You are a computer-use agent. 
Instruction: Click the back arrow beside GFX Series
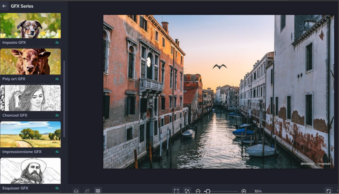[4, 6]
